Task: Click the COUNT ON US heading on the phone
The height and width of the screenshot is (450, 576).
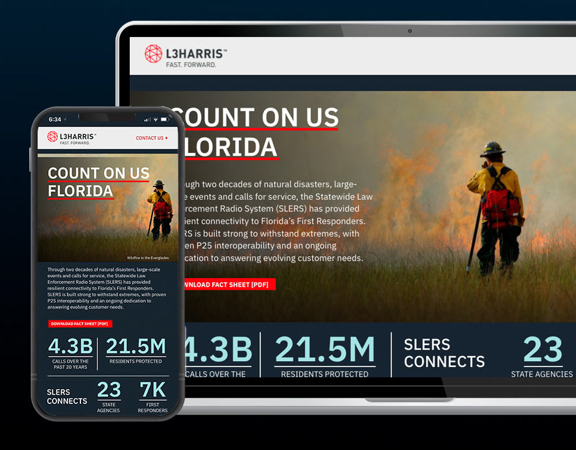Action: pos(99,173)
